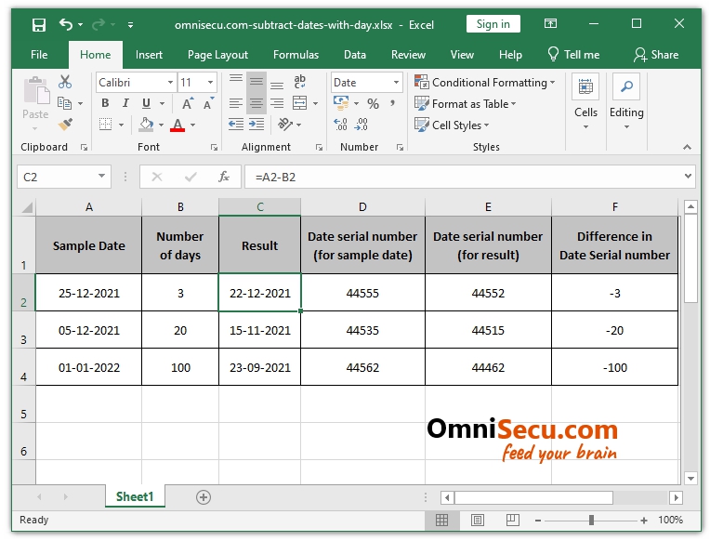Click the Orientation text angle icon
The width and height of the screenshot is (710, 541).
pos(285,125)
